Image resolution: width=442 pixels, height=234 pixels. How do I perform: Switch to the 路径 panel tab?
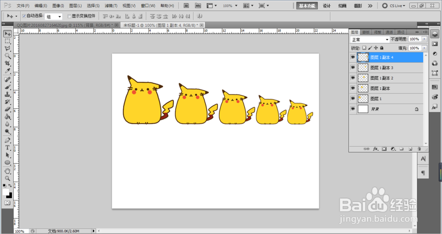click(x=401, y=32)
